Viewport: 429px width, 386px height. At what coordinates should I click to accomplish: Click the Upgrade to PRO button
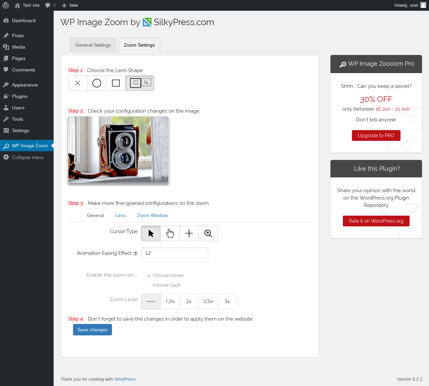click(x=376, y=135)
